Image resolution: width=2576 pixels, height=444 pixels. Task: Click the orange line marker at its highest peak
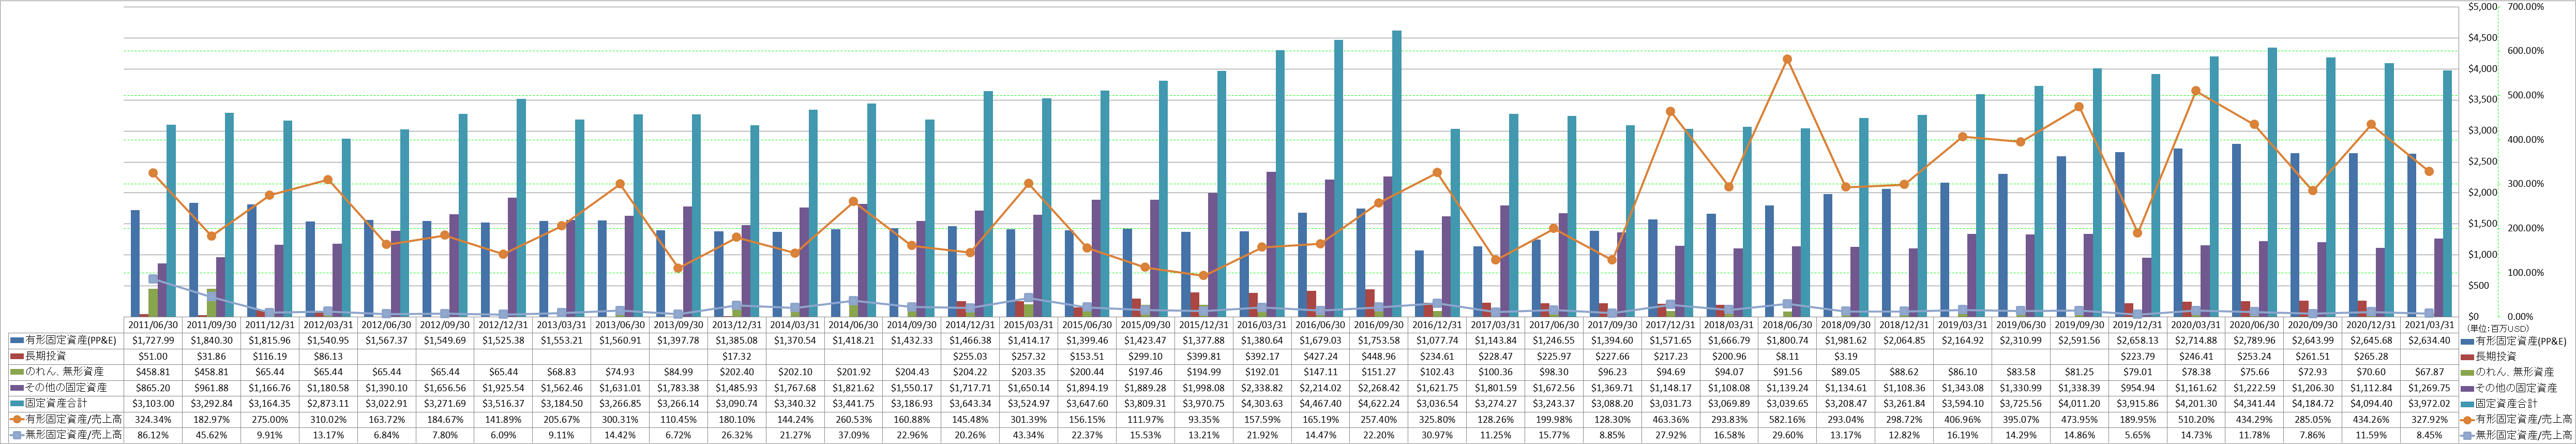[x=1787, y=59]
